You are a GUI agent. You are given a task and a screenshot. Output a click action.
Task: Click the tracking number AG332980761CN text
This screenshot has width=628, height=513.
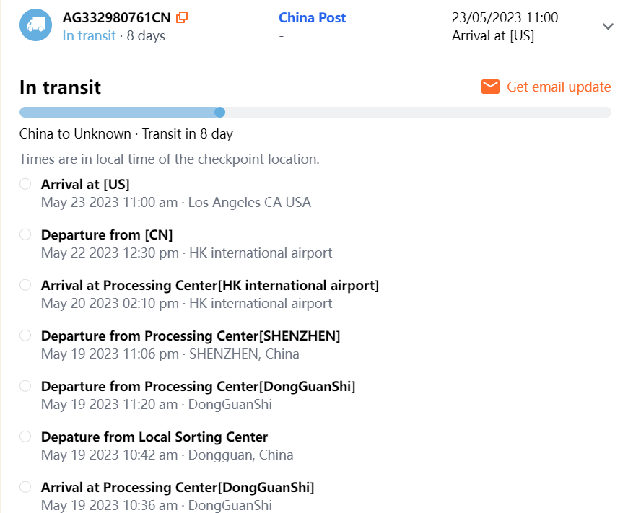[117, 18]
